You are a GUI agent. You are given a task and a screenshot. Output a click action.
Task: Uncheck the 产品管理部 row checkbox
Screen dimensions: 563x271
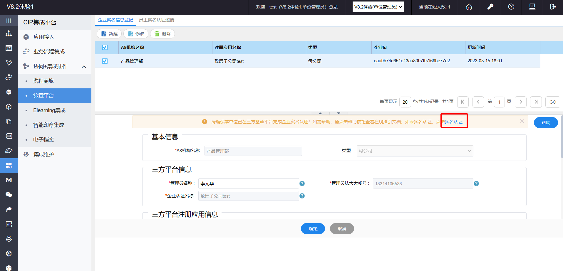(x=105, y=61)
